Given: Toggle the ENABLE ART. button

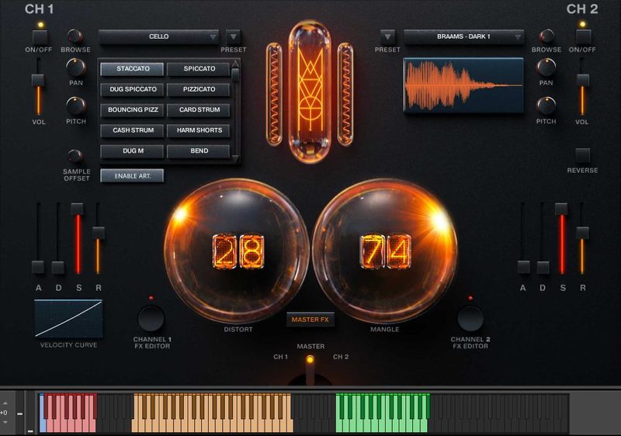Looking at the screenshot, I should (132, 176).
